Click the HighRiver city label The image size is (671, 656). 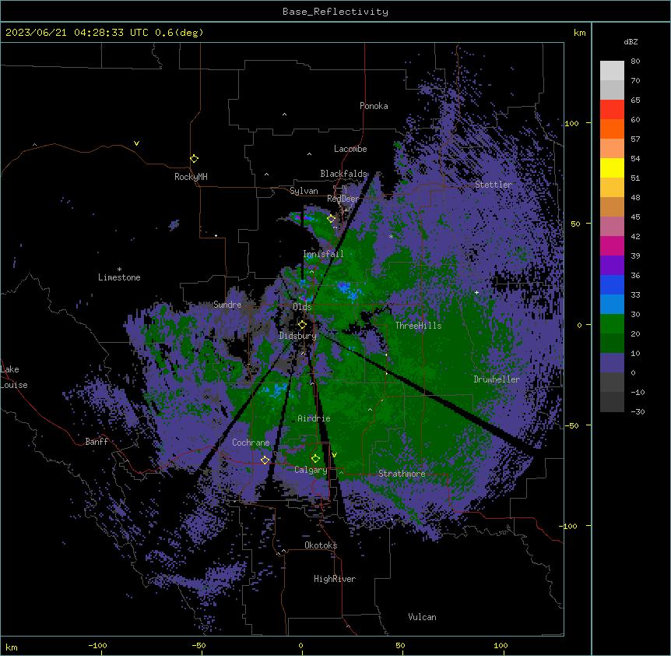click(335, 579)
